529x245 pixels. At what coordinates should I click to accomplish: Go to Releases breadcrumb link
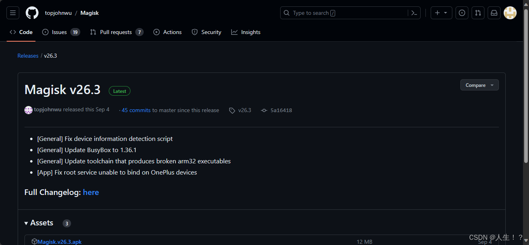pyautogui.click(x=28, y=56)
